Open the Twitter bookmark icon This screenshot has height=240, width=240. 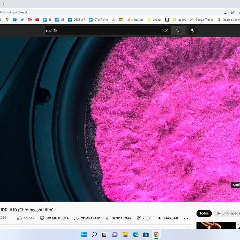click(22, 20)
